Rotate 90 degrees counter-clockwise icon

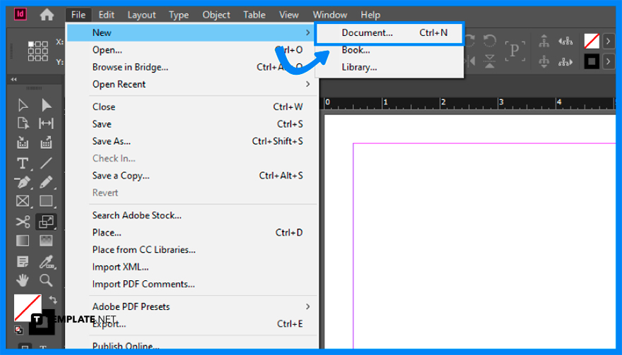pos(490,41)
